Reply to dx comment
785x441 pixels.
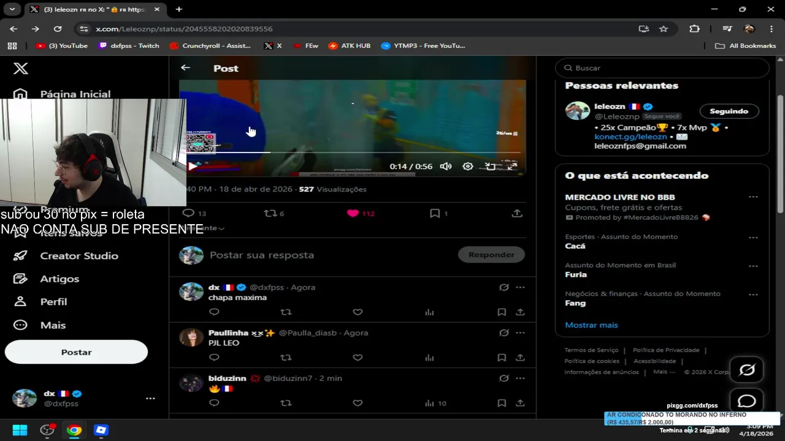tap(214, 312)
